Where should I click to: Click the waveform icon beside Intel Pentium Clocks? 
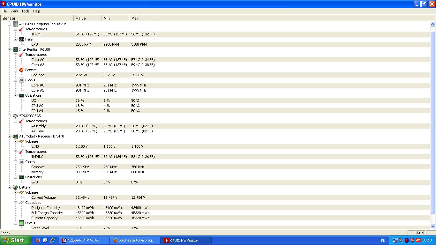(21, 80)
